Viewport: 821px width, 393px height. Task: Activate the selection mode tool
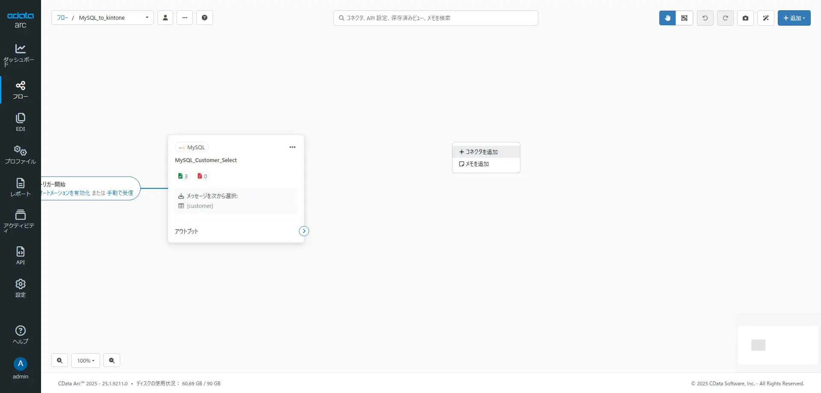(684, 18)
